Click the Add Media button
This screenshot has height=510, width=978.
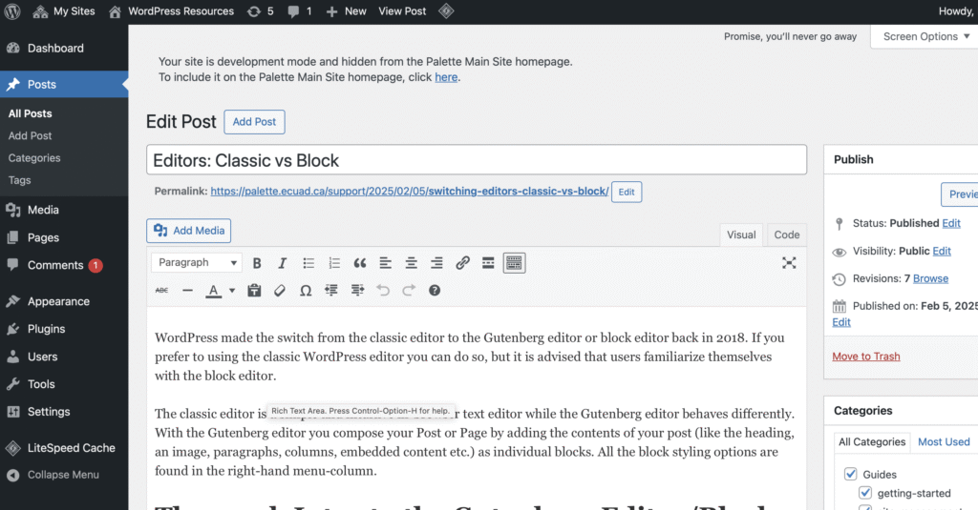[x=189, y=231]
